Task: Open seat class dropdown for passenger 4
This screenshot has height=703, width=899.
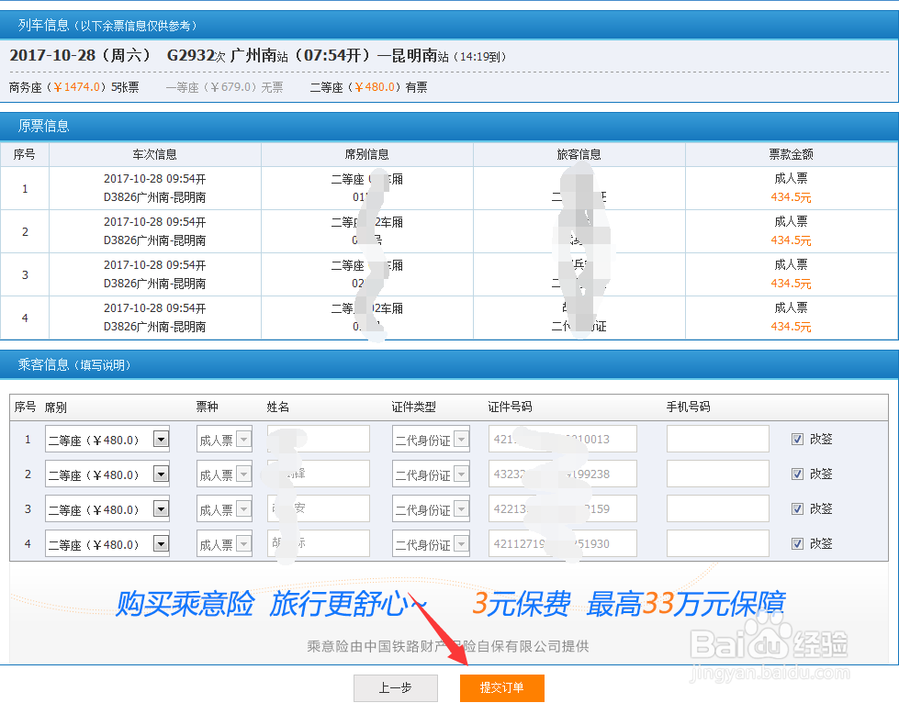Action: tap(107, 544)
